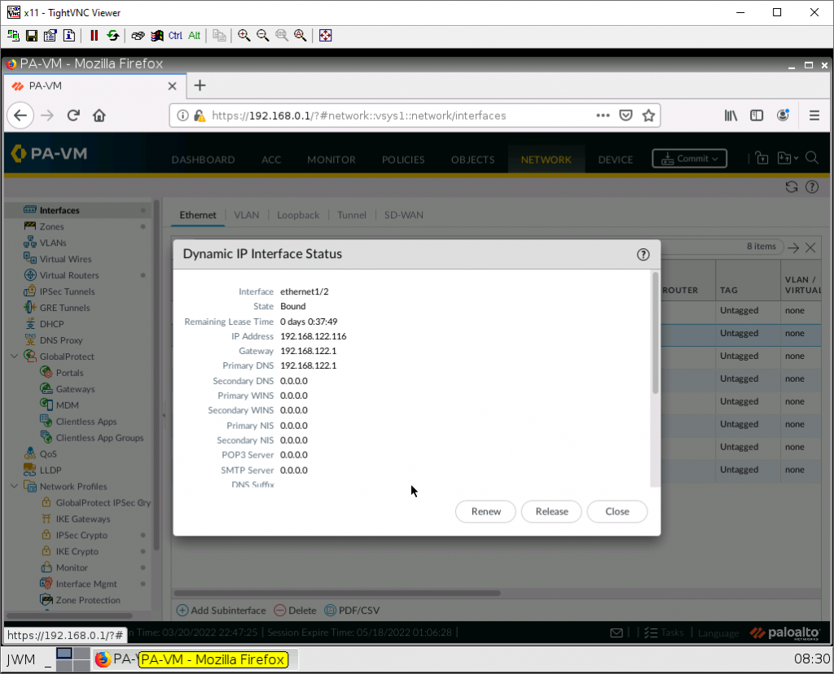Renew the DHCP lease for ethernet1/2

tap(485, 511)
